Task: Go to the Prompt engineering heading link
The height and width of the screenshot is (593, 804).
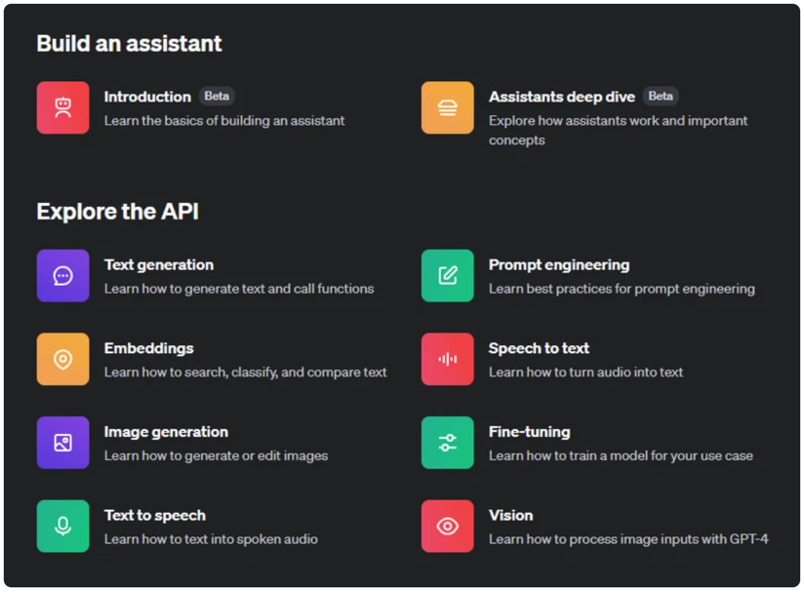Action: pyautogui.click(x=559, y=265)
